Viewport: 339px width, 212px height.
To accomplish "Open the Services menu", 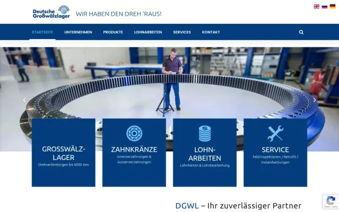I will point(182,32).
